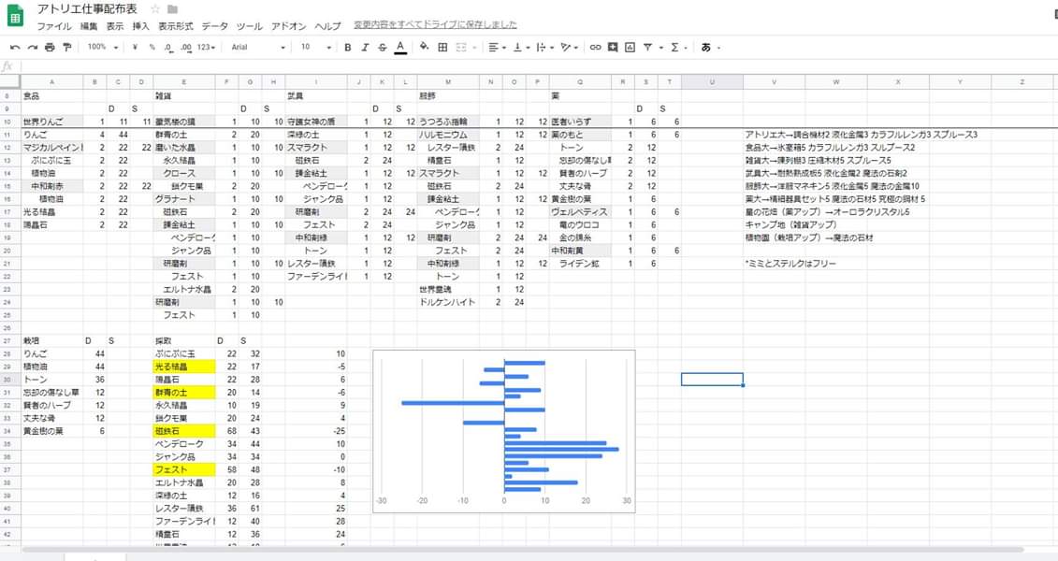The height and width of the screenshot is (561, 1058).
Task: Select cell containing 守護女神の盾
Action: point(316,122)
